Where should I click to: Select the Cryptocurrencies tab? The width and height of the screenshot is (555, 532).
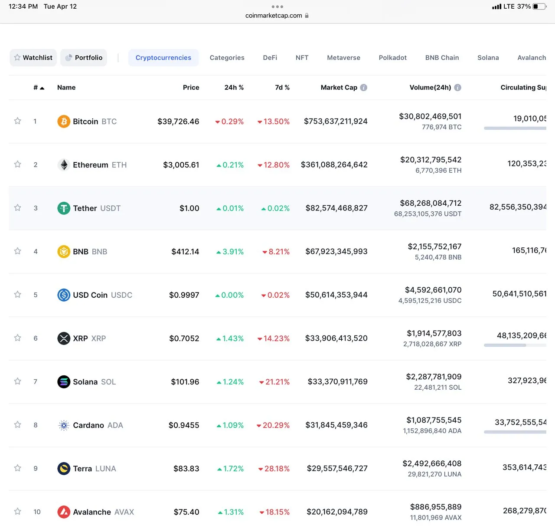pyautogui.click(x=163, y=58)
